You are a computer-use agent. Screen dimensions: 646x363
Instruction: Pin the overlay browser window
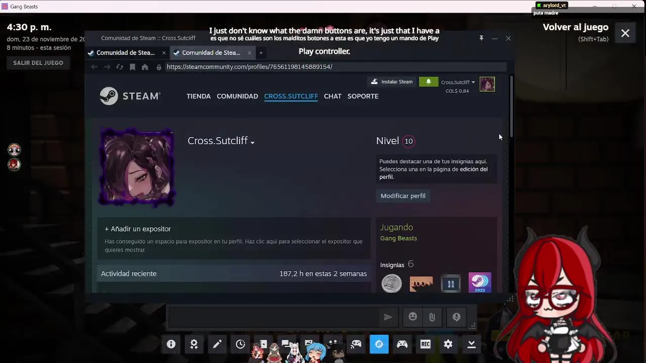(x=481, y=38)
